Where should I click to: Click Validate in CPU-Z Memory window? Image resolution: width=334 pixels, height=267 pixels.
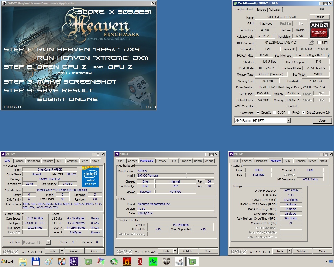coord(302,251)
